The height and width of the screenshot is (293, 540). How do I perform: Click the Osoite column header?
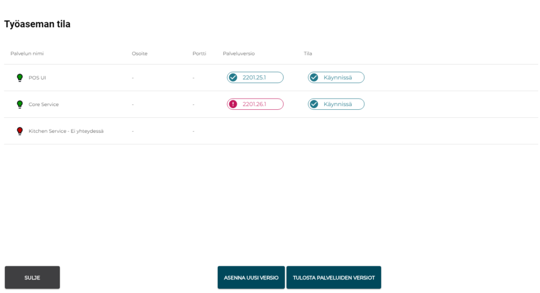coord(139,54)
